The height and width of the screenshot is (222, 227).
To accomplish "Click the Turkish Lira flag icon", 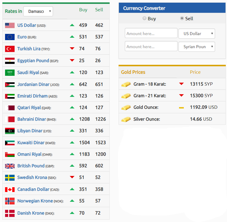I will [x=10, y=49].
